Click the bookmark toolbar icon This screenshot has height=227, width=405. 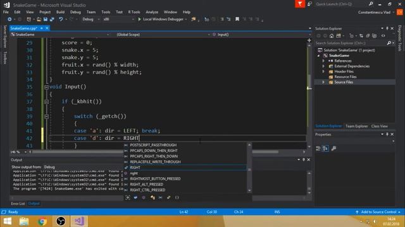237,19
